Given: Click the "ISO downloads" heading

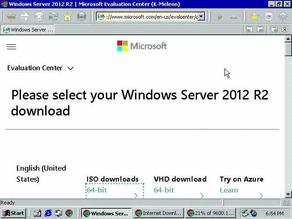Looking at the screenshot, I should click(113, 179).
